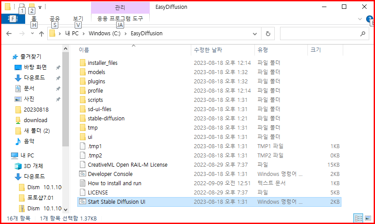The width and height of the screenshot is (375, 224).
Task: Navigate to 내 PC in breadcrumb
Action: [72, 34]
